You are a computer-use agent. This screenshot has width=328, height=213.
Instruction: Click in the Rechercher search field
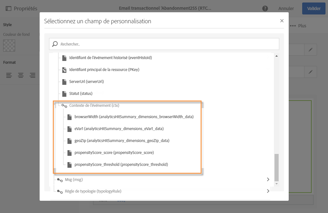point(167,44)
